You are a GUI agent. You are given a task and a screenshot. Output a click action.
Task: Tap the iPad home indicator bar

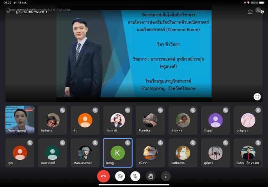[x=134, y=185]
